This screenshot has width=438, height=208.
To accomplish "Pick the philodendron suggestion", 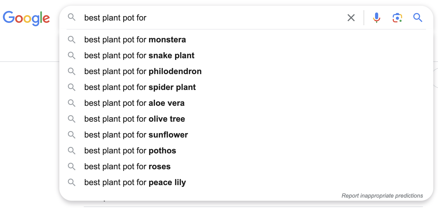I will point(143,71).
